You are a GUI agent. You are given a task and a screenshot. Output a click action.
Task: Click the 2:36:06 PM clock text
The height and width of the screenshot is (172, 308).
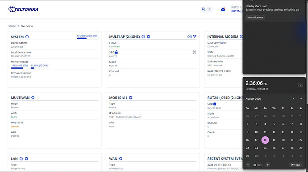[x=256, y=83]
